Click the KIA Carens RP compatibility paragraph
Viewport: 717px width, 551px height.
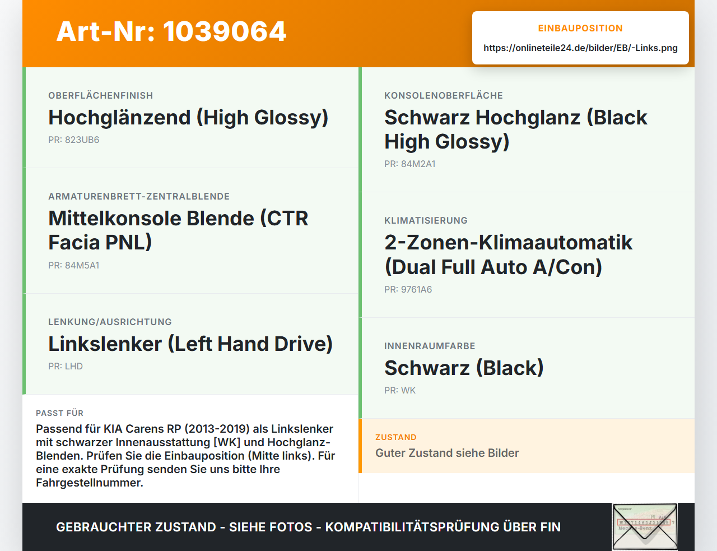point(185,456)
